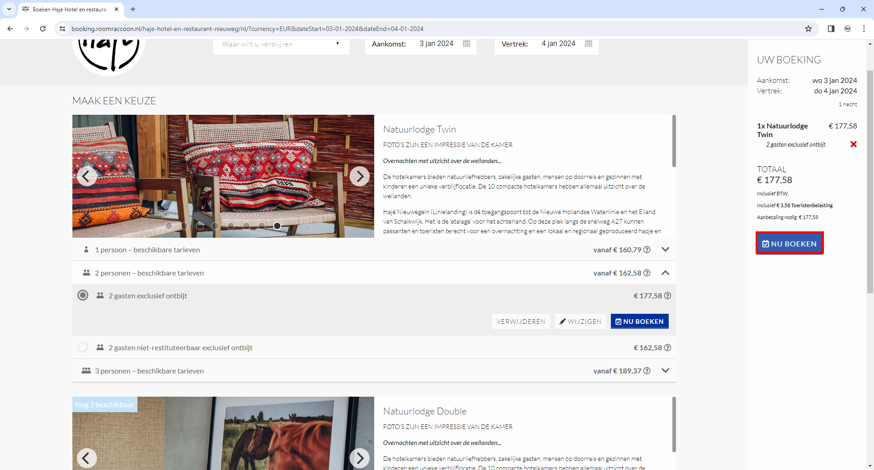
Task: Remove Natuurlodge Twin with red X
Action: (x=853, y=144)
